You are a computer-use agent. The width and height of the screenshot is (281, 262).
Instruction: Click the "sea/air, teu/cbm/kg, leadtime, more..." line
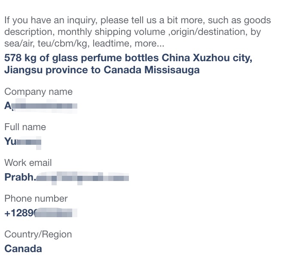pos(84,44)
